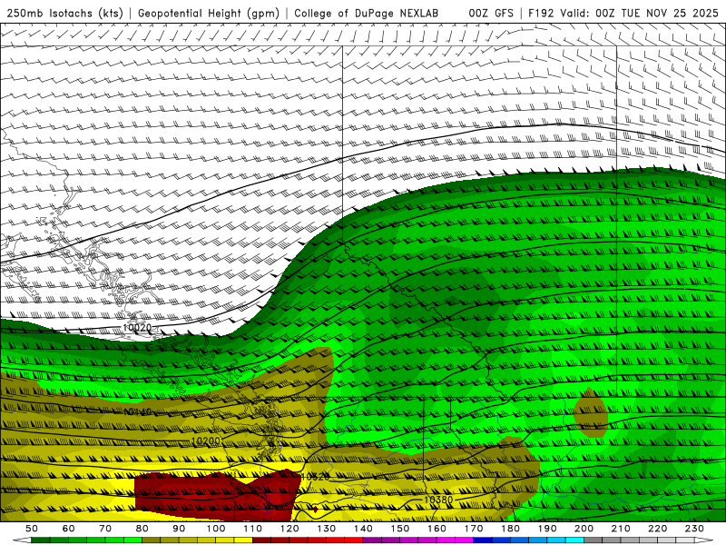This screenshot has width=726, height=545.
Task: Click the 200 value on the color scale
Action: [584, 529]
